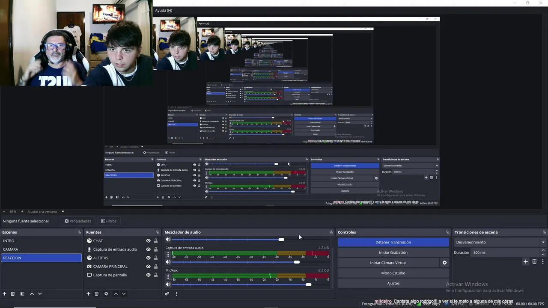The height and width of the screenshot is (308, 548).
Task: Move the selected scene up
Action: tap(32, 294)
